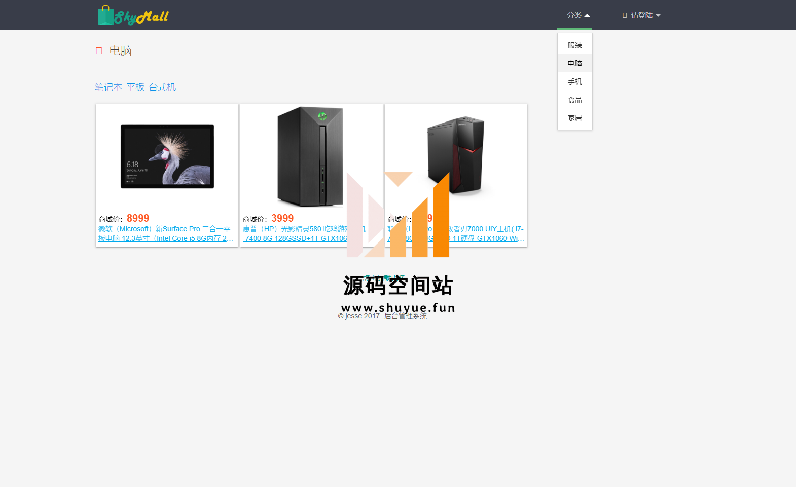This screenshot has width=796, height=487.
Task: Click the 3999 price text
Action: [x=282, y=218]
